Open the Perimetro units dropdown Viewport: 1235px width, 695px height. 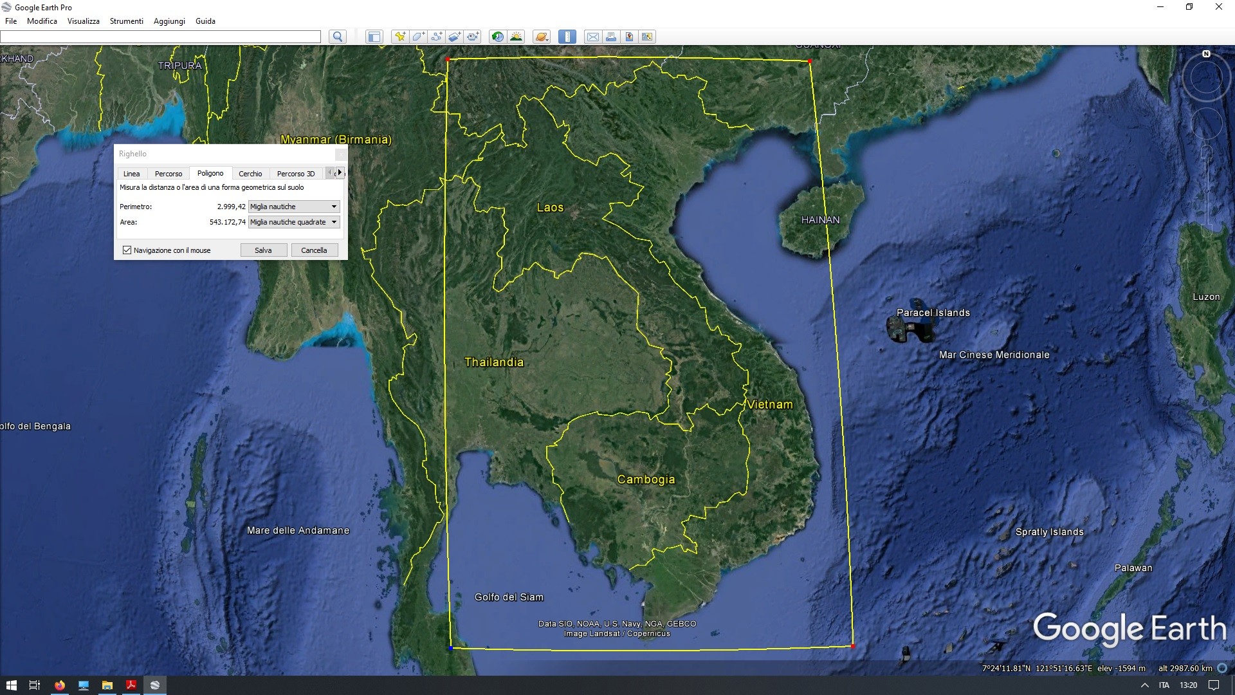pos(293,207)
